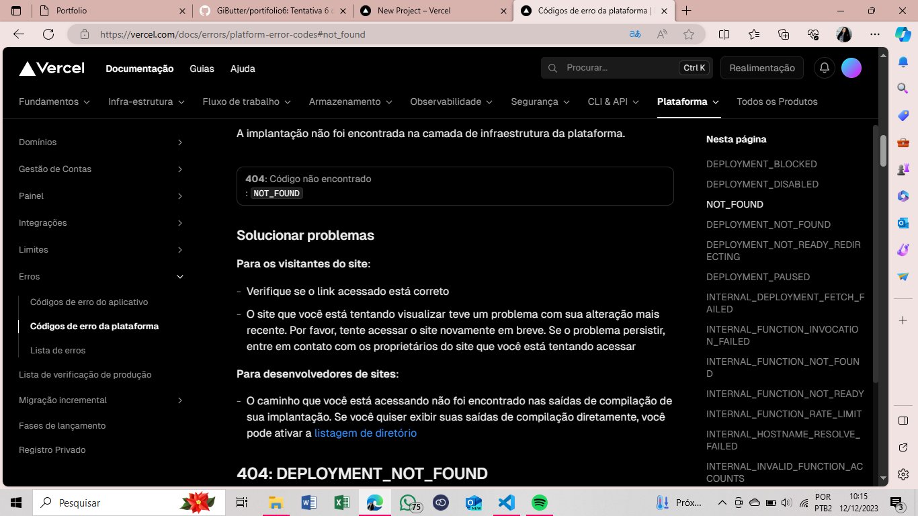The image size is (918, 516).
Task: Click the browser address bar URL
Action: click(233, 34)
